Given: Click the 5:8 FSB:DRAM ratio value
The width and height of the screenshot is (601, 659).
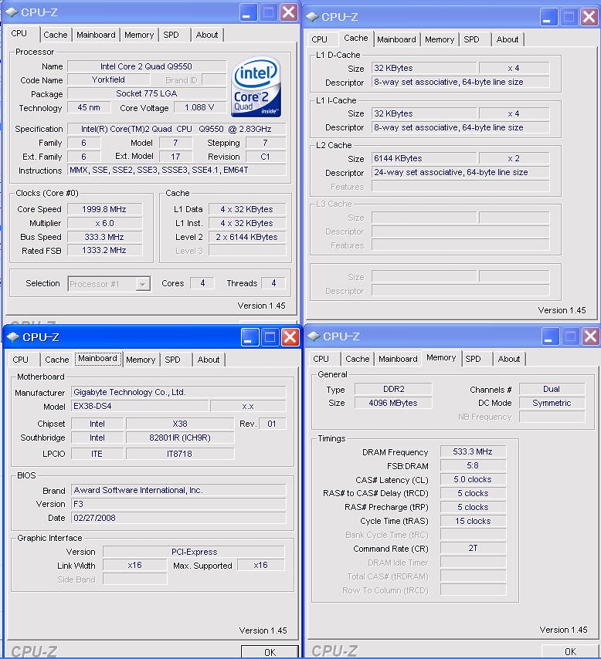Looking at the screenshot, I should point(473,465).
